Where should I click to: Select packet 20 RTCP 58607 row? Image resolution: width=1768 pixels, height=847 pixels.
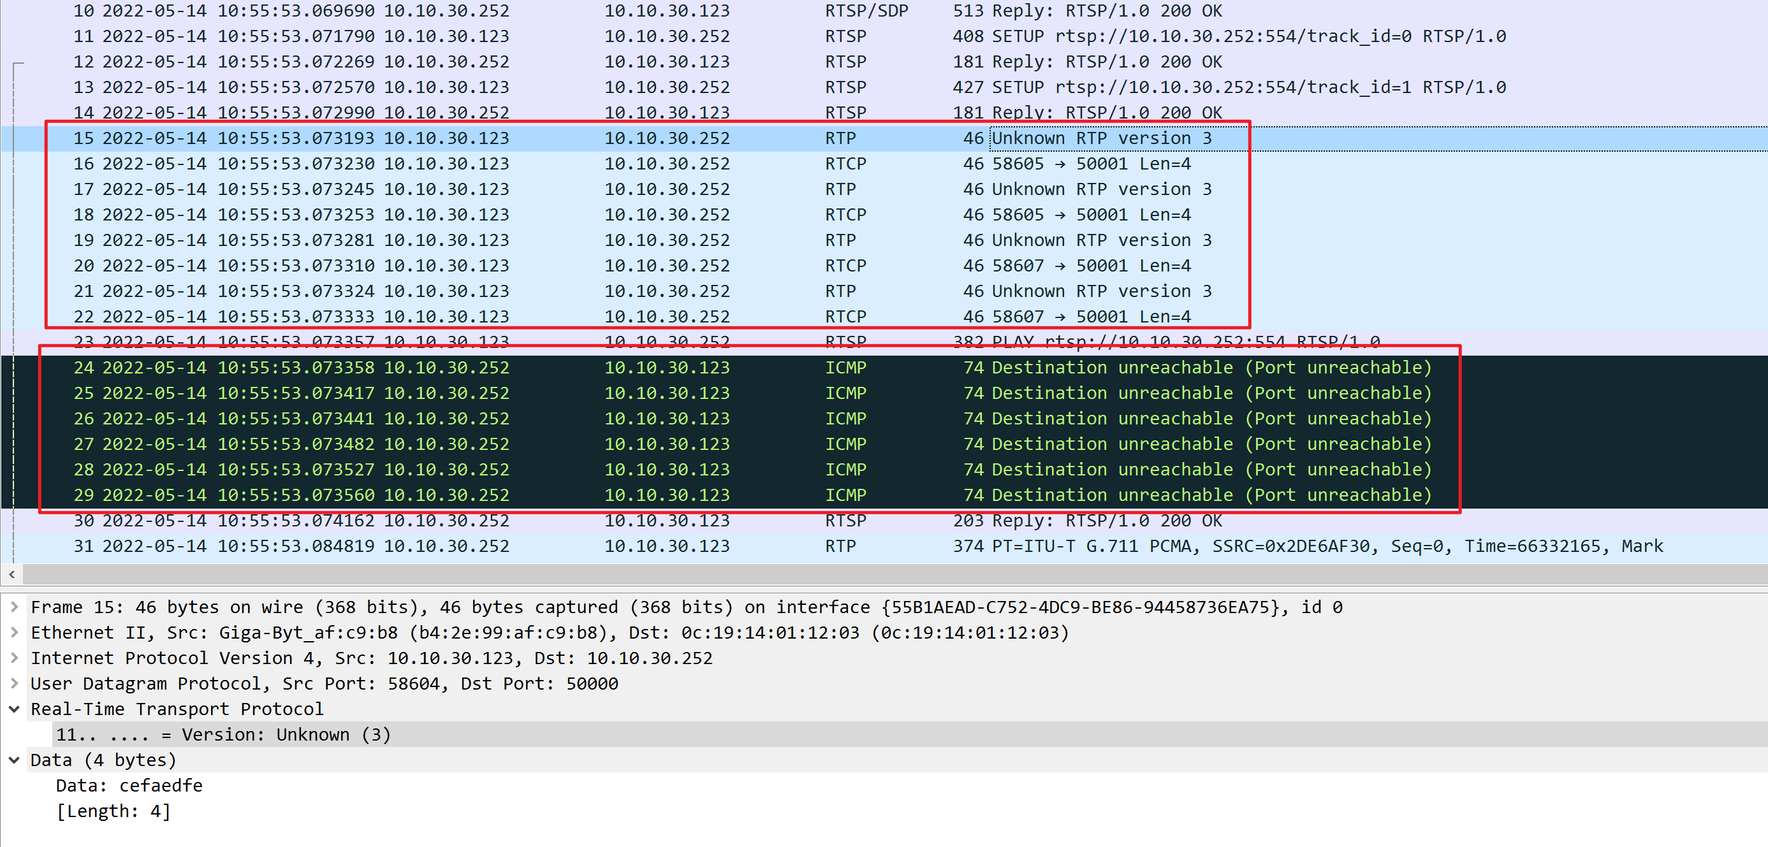[884, 265]
